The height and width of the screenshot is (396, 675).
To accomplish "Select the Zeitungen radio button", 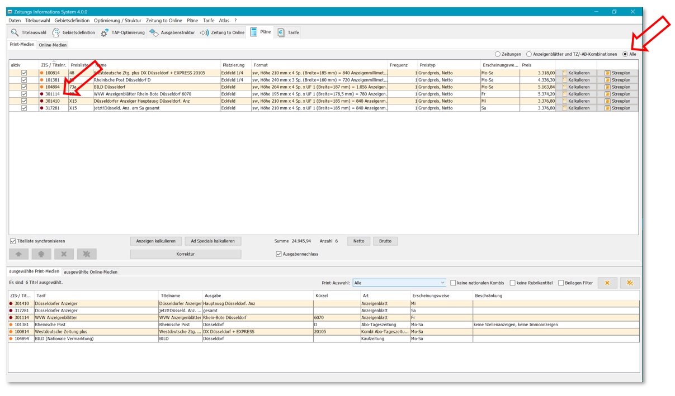I will pyautogui.click(x=498, y=54).
